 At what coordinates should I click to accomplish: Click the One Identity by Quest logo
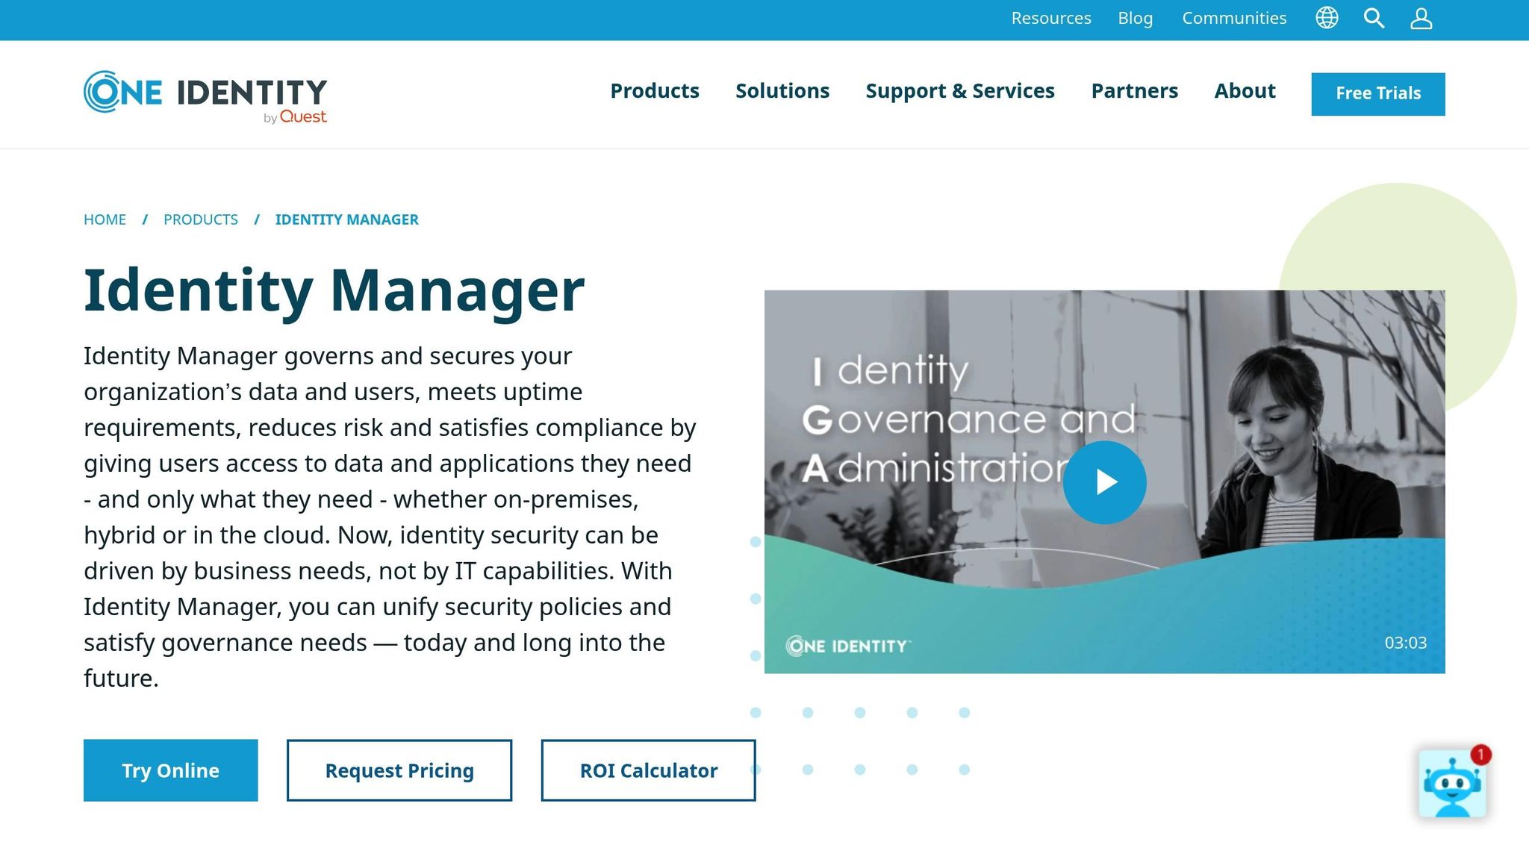(205, 97)
